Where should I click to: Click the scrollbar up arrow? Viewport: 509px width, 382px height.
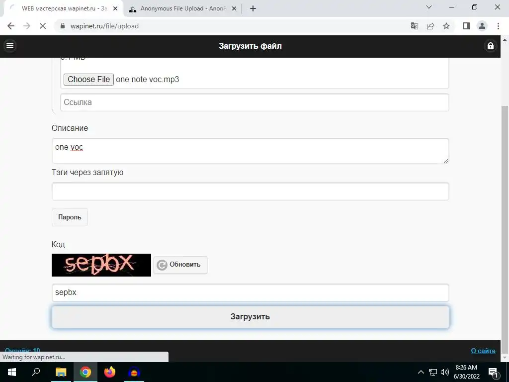[x=505, y=40]
